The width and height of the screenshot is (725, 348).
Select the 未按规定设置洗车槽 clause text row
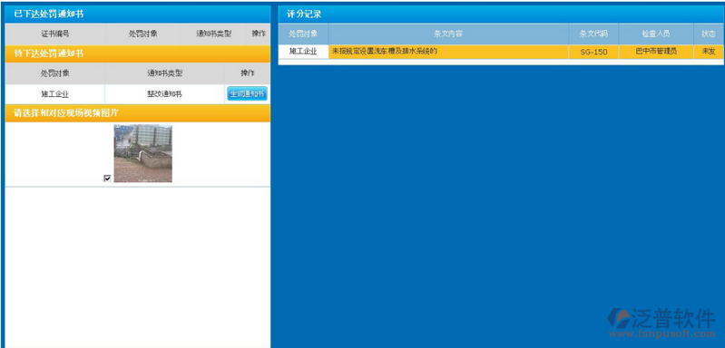[448, 52]
